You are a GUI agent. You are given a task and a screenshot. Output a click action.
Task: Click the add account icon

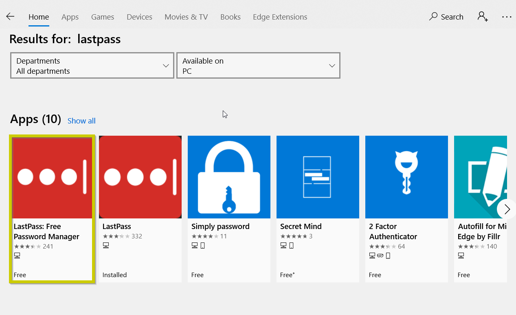point(482,17)
